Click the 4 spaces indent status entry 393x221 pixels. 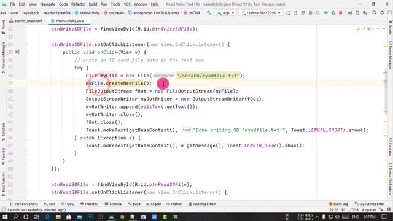click(x=369, y=210)
